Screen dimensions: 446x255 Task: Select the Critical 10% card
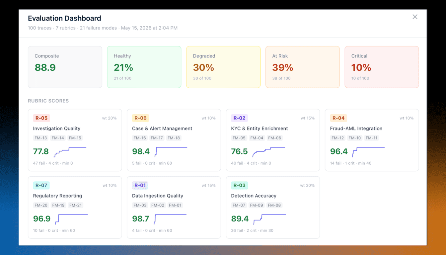click(382, 67)
